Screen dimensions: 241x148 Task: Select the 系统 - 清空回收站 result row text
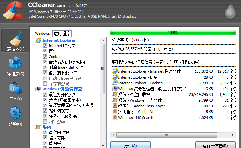click(x=134, y=94)
